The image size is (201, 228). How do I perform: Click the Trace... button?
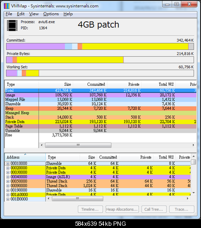pyautogui.click(x=182, y=209)
